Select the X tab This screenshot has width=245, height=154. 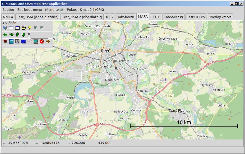point(107,17)
